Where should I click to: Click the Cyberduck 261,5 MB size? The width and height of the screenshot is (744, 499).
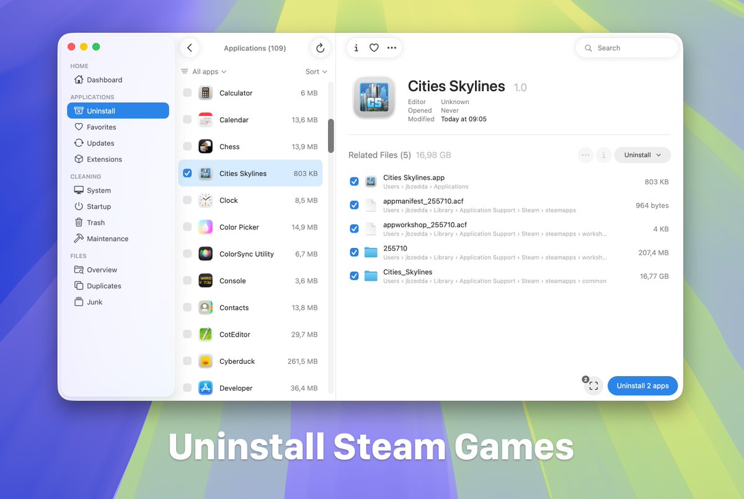click(303, 361)
